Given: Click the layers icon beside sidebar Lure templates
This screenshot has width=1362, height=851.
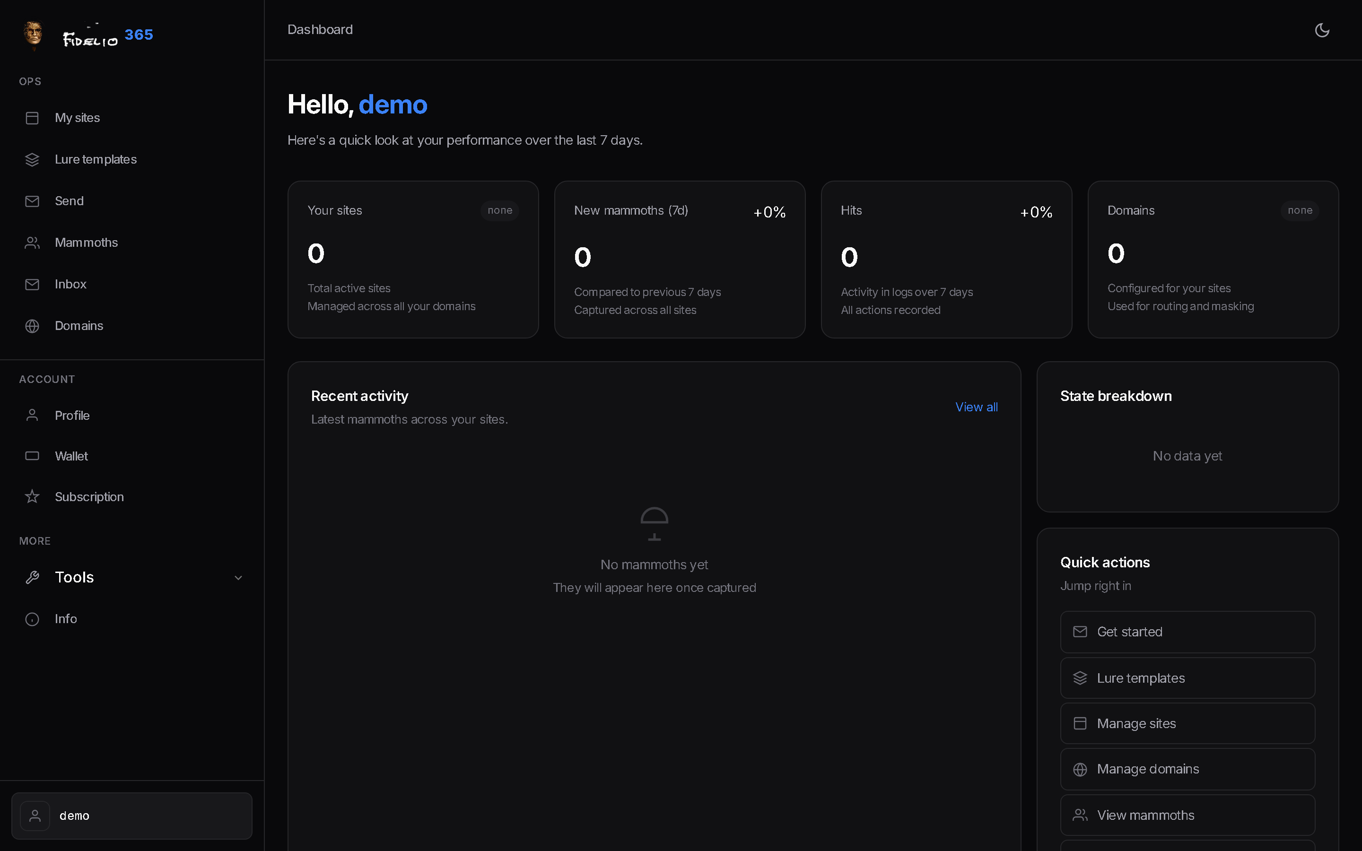Looking at the screenshot, I should click(32, 159).
